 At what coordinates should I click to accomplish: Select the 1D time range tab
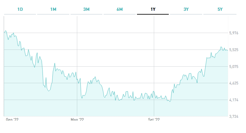(20, 9)
